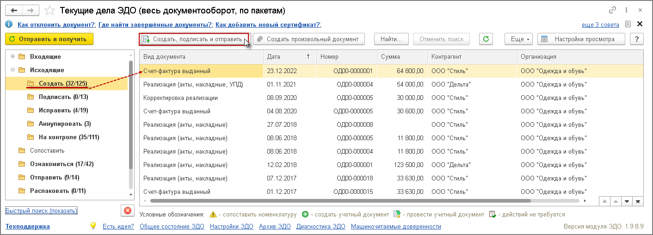The image size is (653, 235).
Task: Select Создать (32/125) folder
Action: point(63,83)
